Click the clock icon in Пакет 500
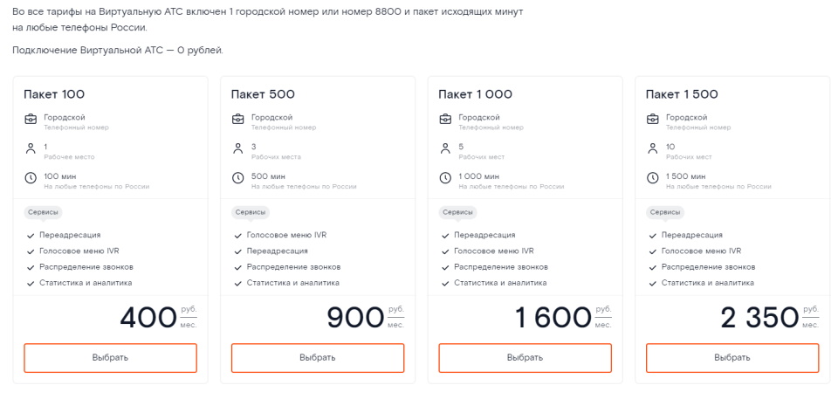 coord(237,179)
